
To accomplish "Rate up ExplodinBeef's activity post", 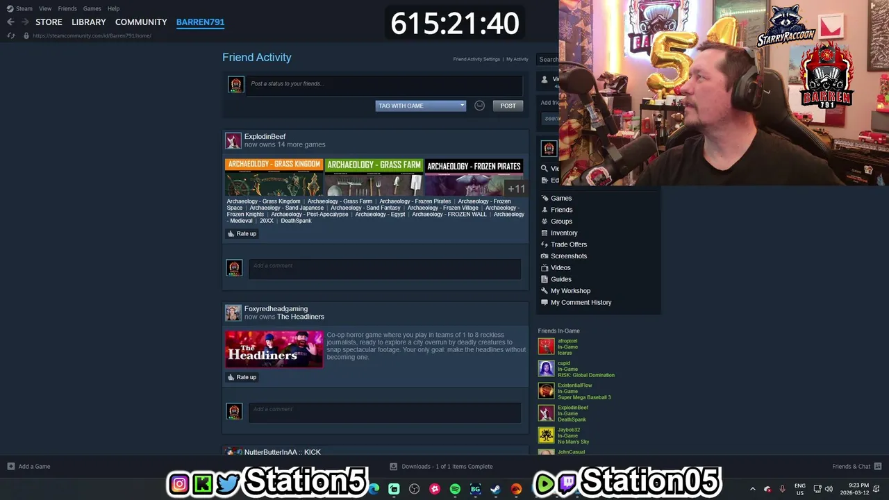I will click(242, 233).
